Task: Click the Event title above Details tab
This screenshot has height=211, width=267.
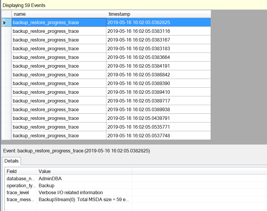Action: coord(76,151)
